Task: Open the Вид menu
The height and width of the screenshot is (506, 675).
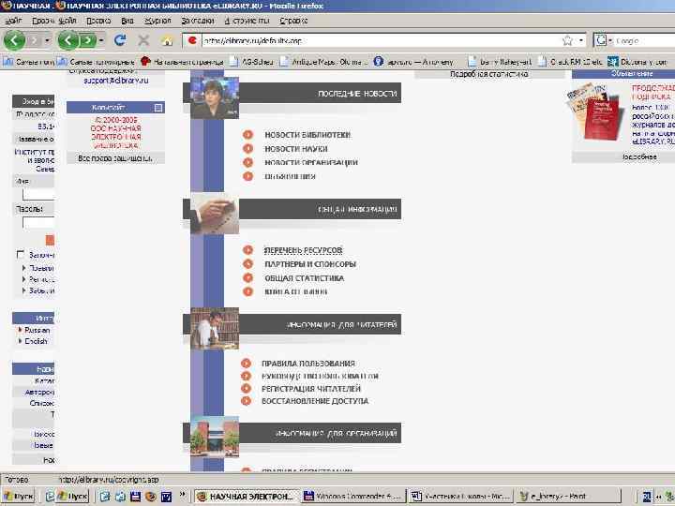Action: [x=127, y=21]
